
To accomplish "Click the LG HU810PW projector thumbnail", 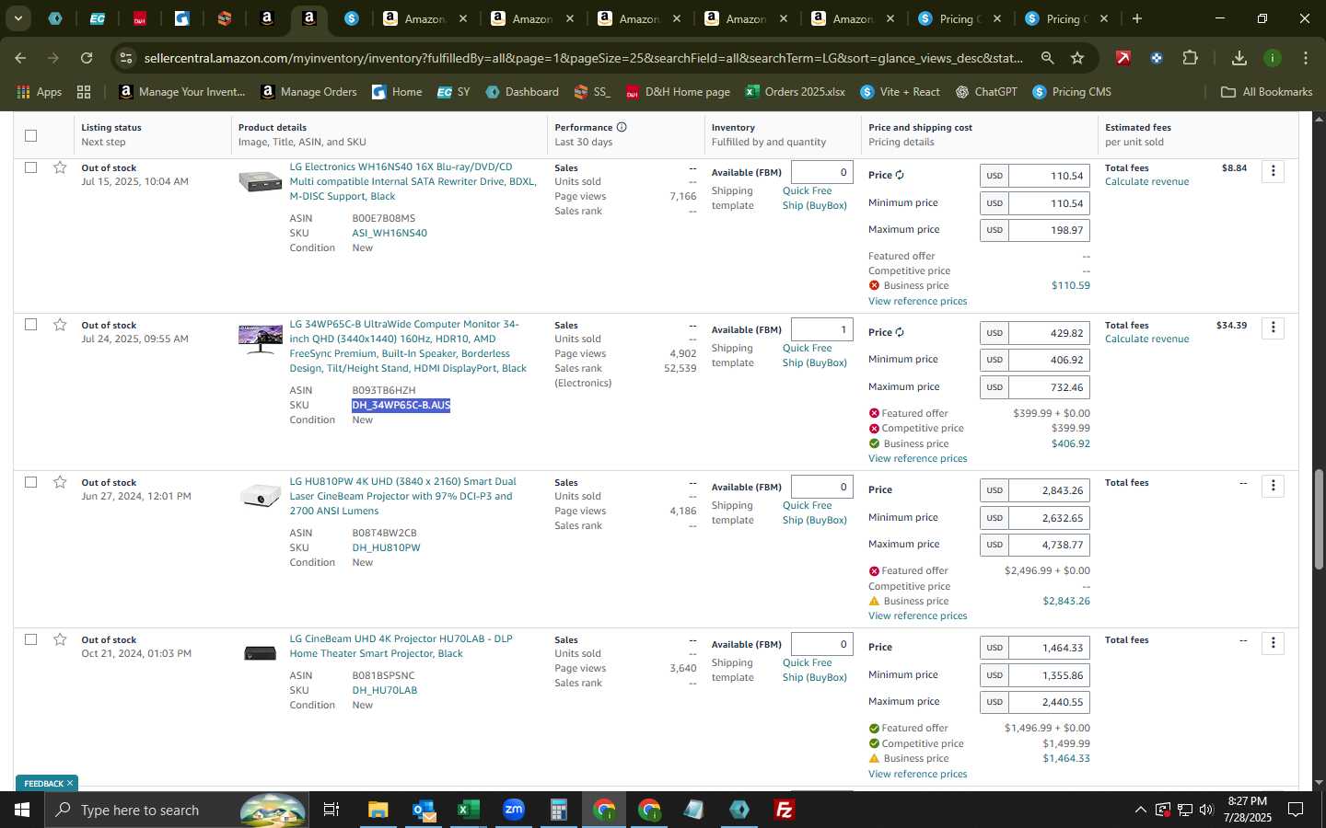I will click(261, 496).
